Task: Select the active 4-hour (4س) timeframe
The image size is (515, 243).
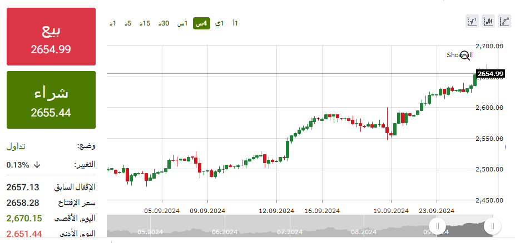Action: (201, 23)
